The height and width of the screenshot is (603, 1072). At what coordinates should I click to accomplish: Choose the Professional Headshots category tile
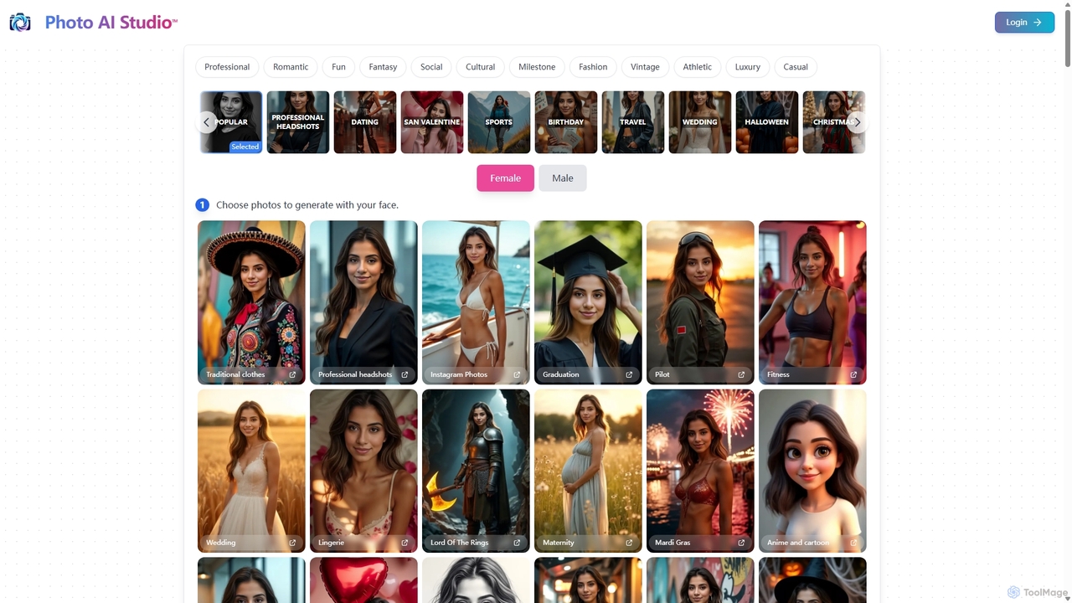click(298, 122)
